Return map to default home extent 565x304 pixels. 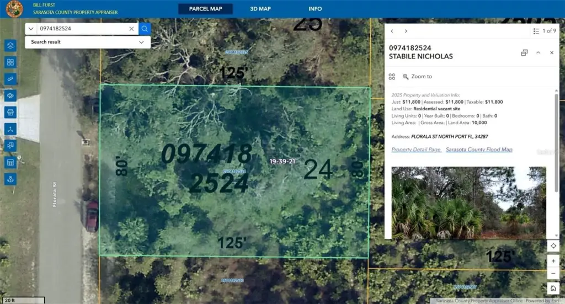pyautogui.click(x=553, y=288)
